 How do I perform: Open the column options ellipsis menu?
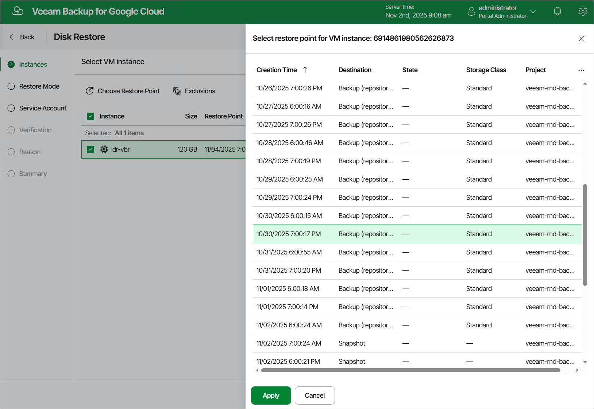click(x=581, y=70)
